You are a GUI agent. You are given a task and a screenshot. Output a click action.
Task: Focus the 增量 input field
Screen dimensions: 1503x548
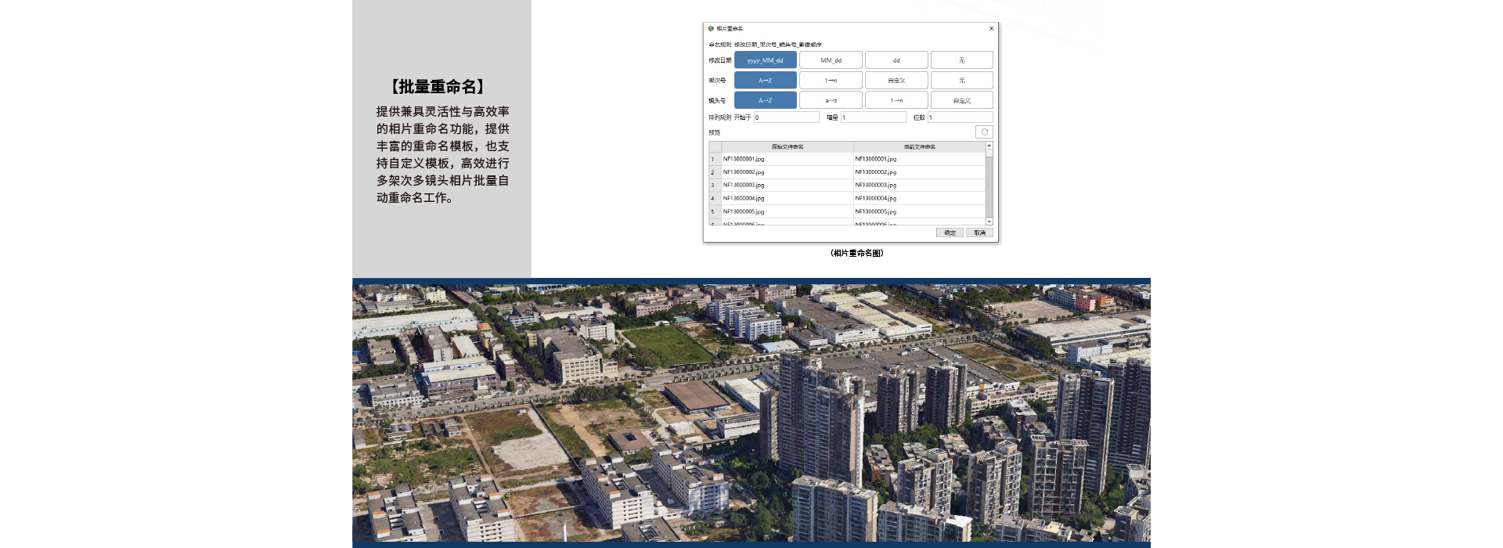pyautogui.click(x=873, y=117)
